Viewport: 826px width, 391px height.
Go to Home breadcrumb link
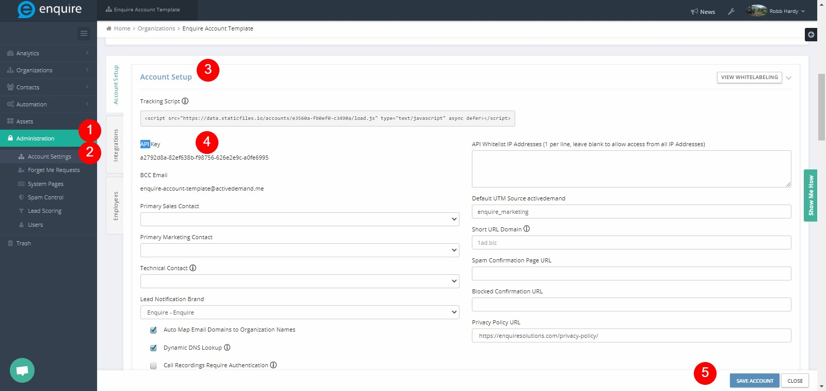click(x=122, y=28)
